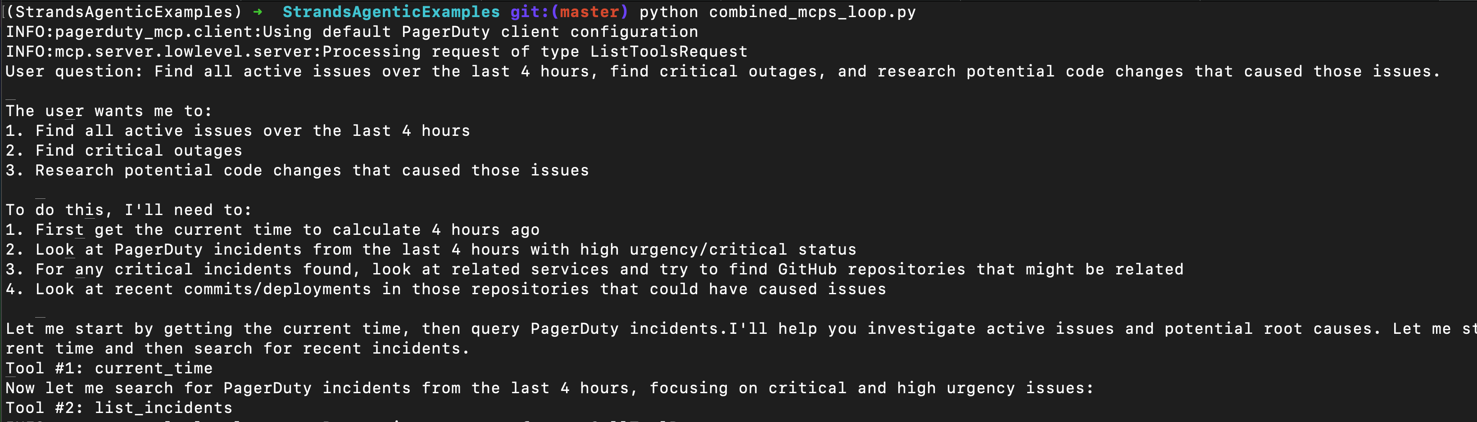This screenshot has height=422, width=1477.
Task: Click the Tool #2: list_incidents line
Action: coord(119,408)
